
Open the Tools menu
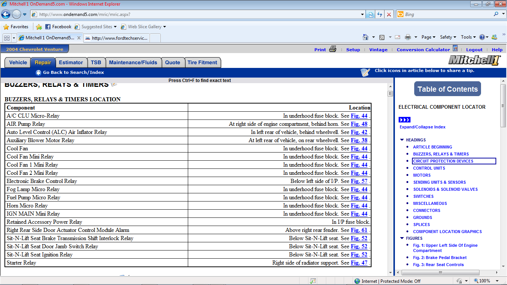[468, 37]
